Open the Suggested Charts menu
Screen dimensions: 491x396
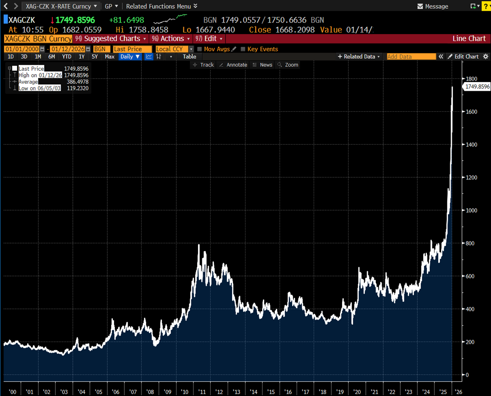click(110, 38)
